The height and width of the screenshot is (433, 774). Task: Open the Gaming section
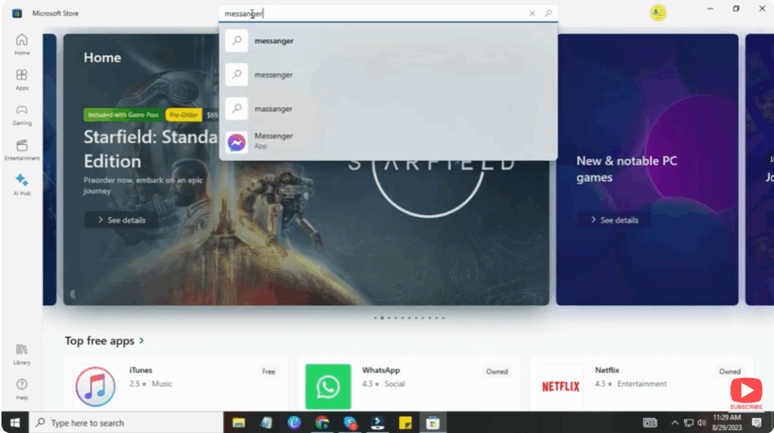22,114
